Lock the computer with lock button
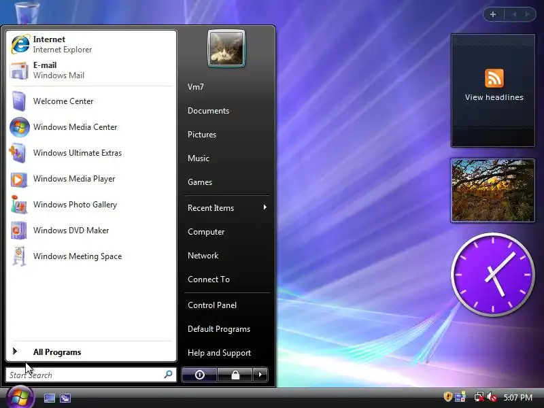Image resolution: width=544 pixels, height=408 pixels. click(x=235, y=375)
